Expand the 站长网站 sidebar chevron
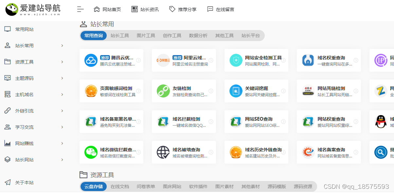Viewport: 394px width, 193px height. [62, 160]
